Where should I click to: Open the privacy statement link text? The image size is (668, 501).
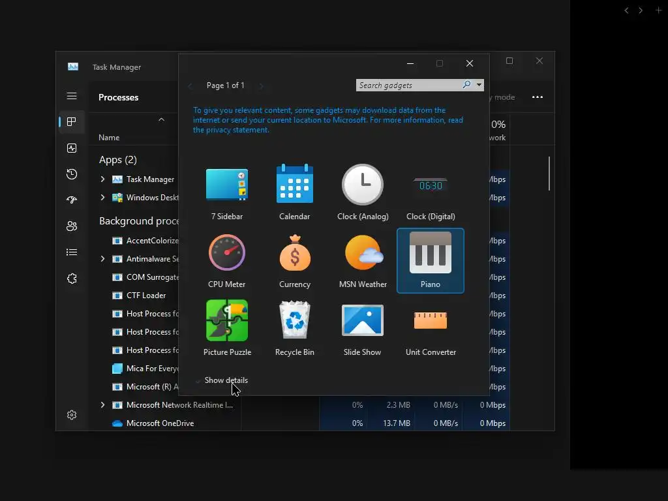[x=328, y=120]
